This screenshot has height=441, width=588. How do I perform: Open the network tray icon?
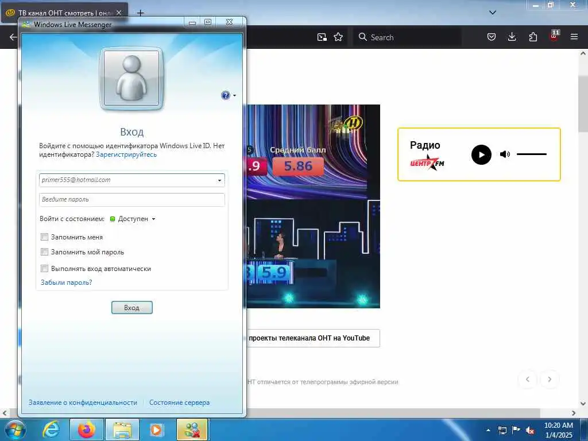[x=502, y=430]
